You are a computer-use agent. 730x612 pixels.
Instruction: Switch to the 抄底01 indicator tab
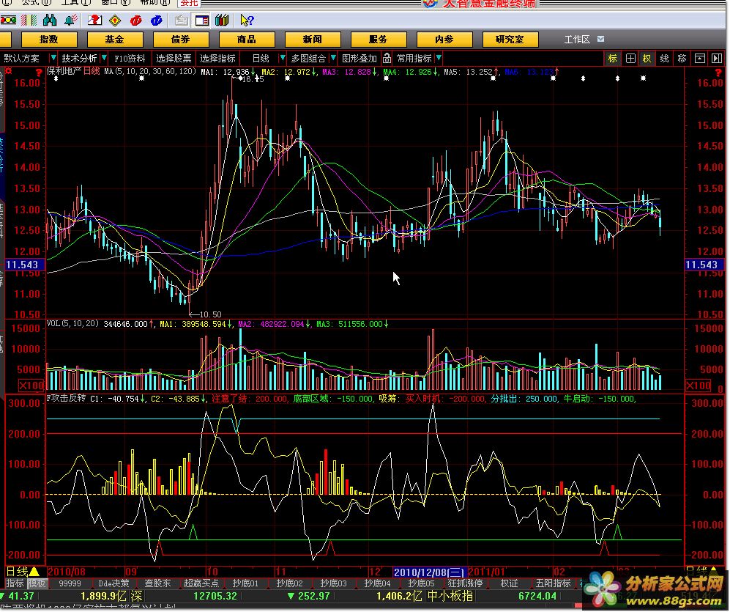[x=245, y=583]
